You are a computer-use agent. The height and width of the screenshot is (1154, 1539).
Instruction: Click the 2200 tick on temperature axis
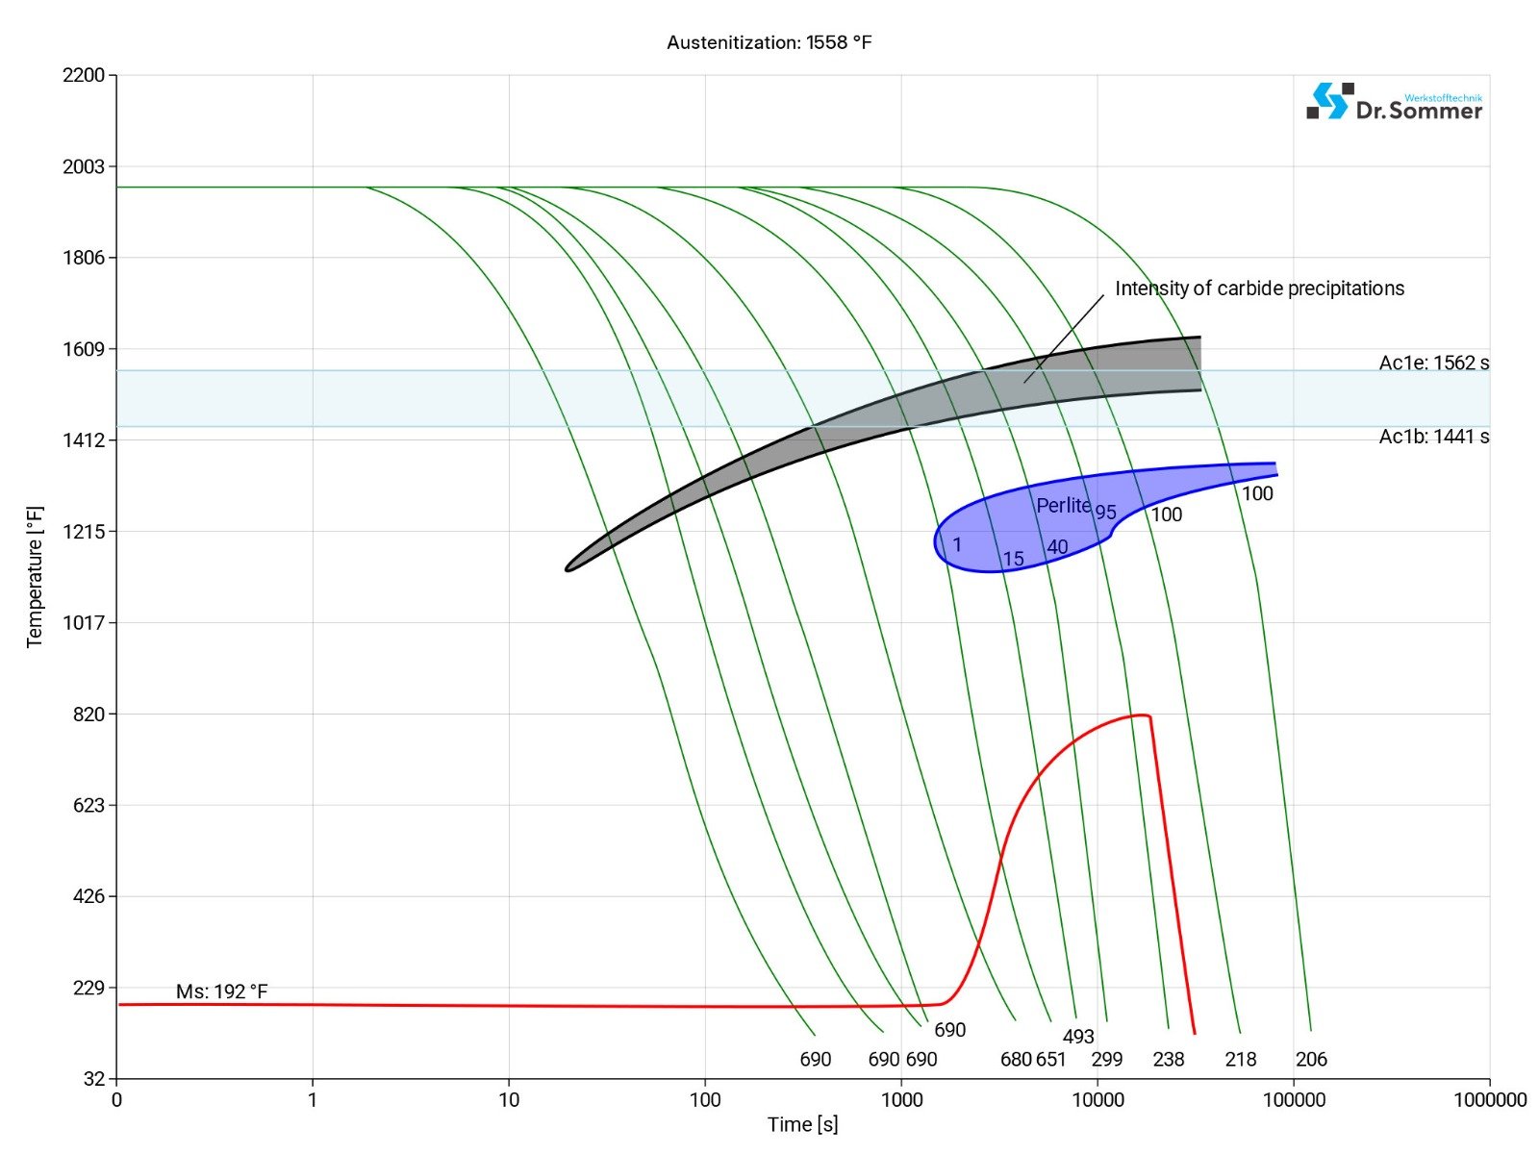[83, 75]
